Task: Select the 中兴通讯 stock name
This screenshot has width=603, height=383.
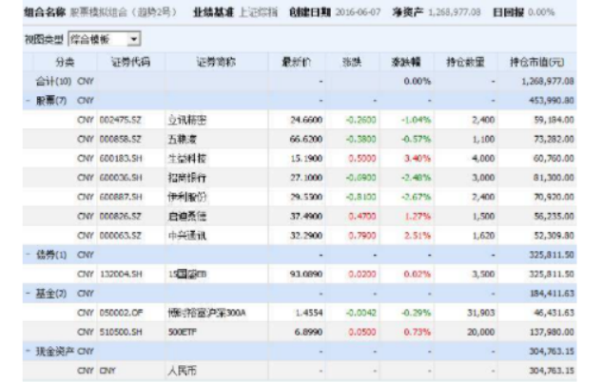Action: click(187, 236)
